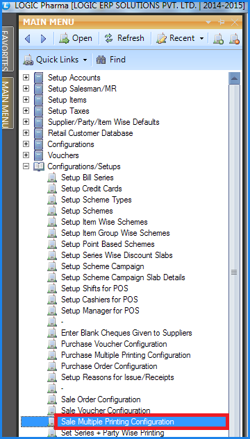The width and height of the screenshot is (250, 439).
Task: Click the Refresh toolbar button
Action: tap(124, 38)
